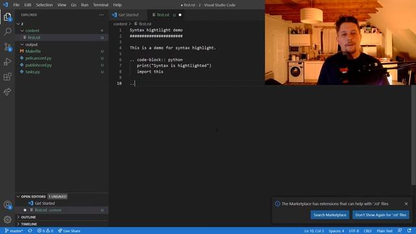The width and height of the screenshot is (416, 234).
Task: Close the Marketplace notification
Action: pos(406,203)
